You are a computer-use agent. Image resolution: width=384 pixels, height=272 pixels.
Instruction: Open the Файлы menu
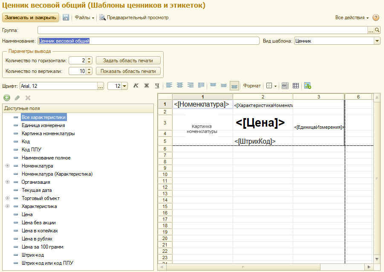click(x=84, y=17)
